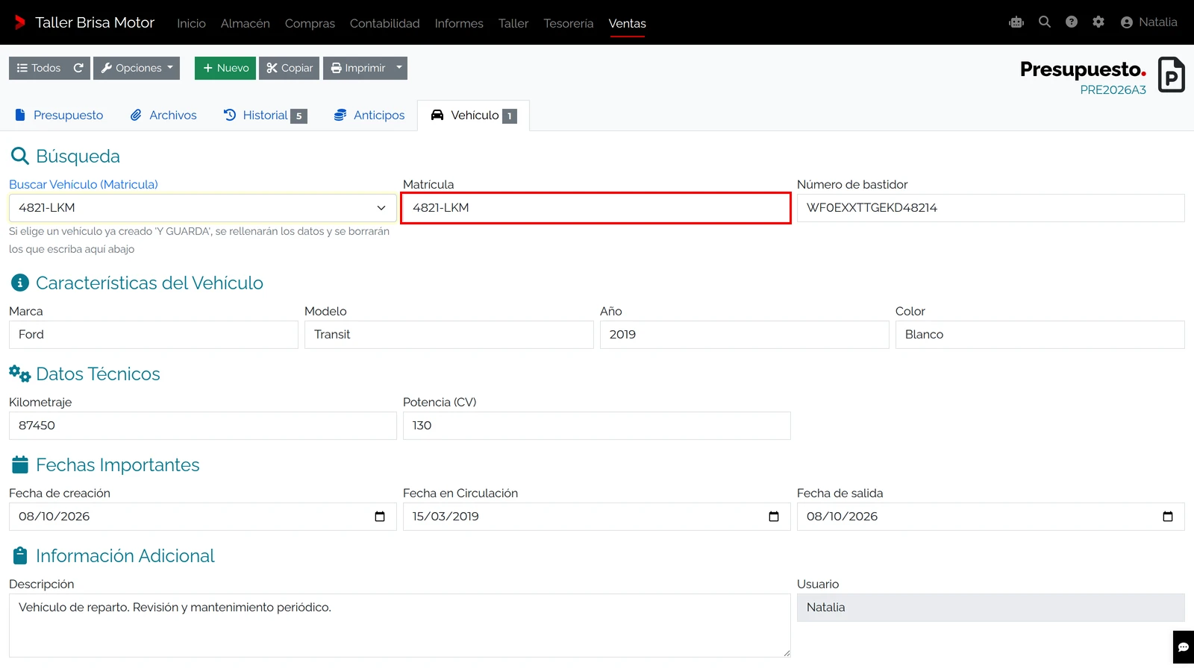This screenshot has height=668, width=1194.
Task: Click into the Kilometraje field
Action: pos(203,426)
